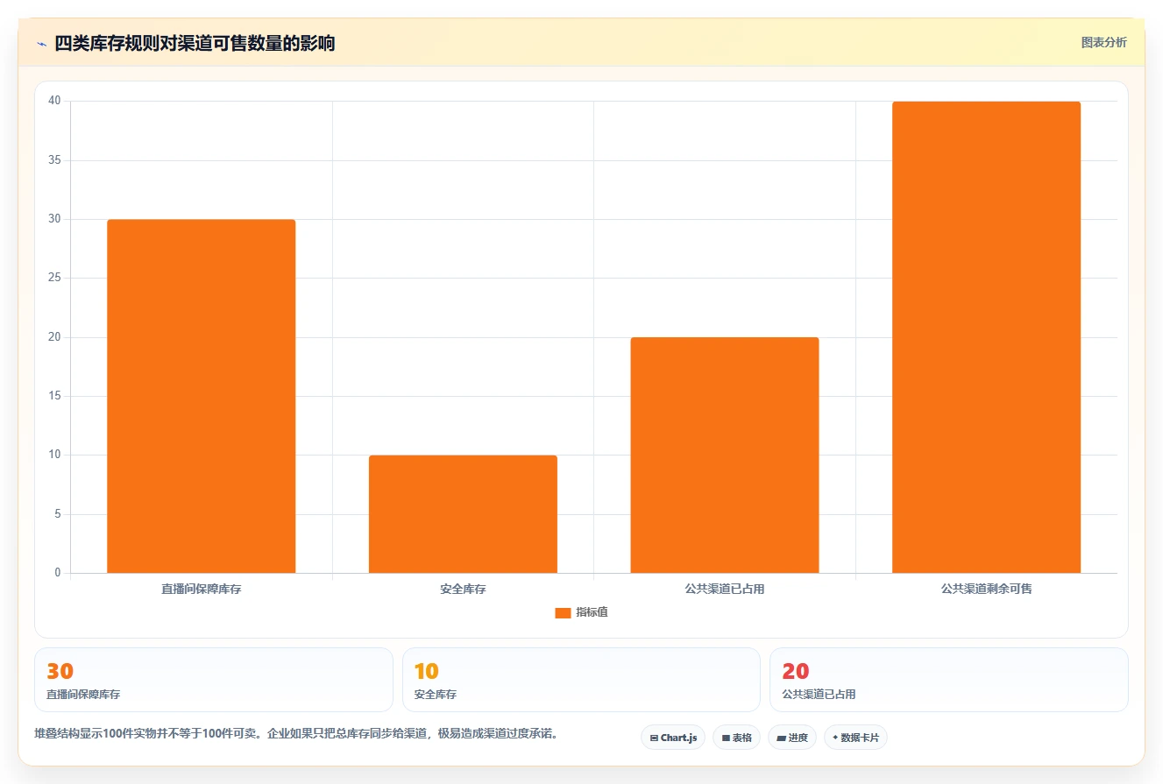Click y-axis tick value 25

click(x=54, y=278)
